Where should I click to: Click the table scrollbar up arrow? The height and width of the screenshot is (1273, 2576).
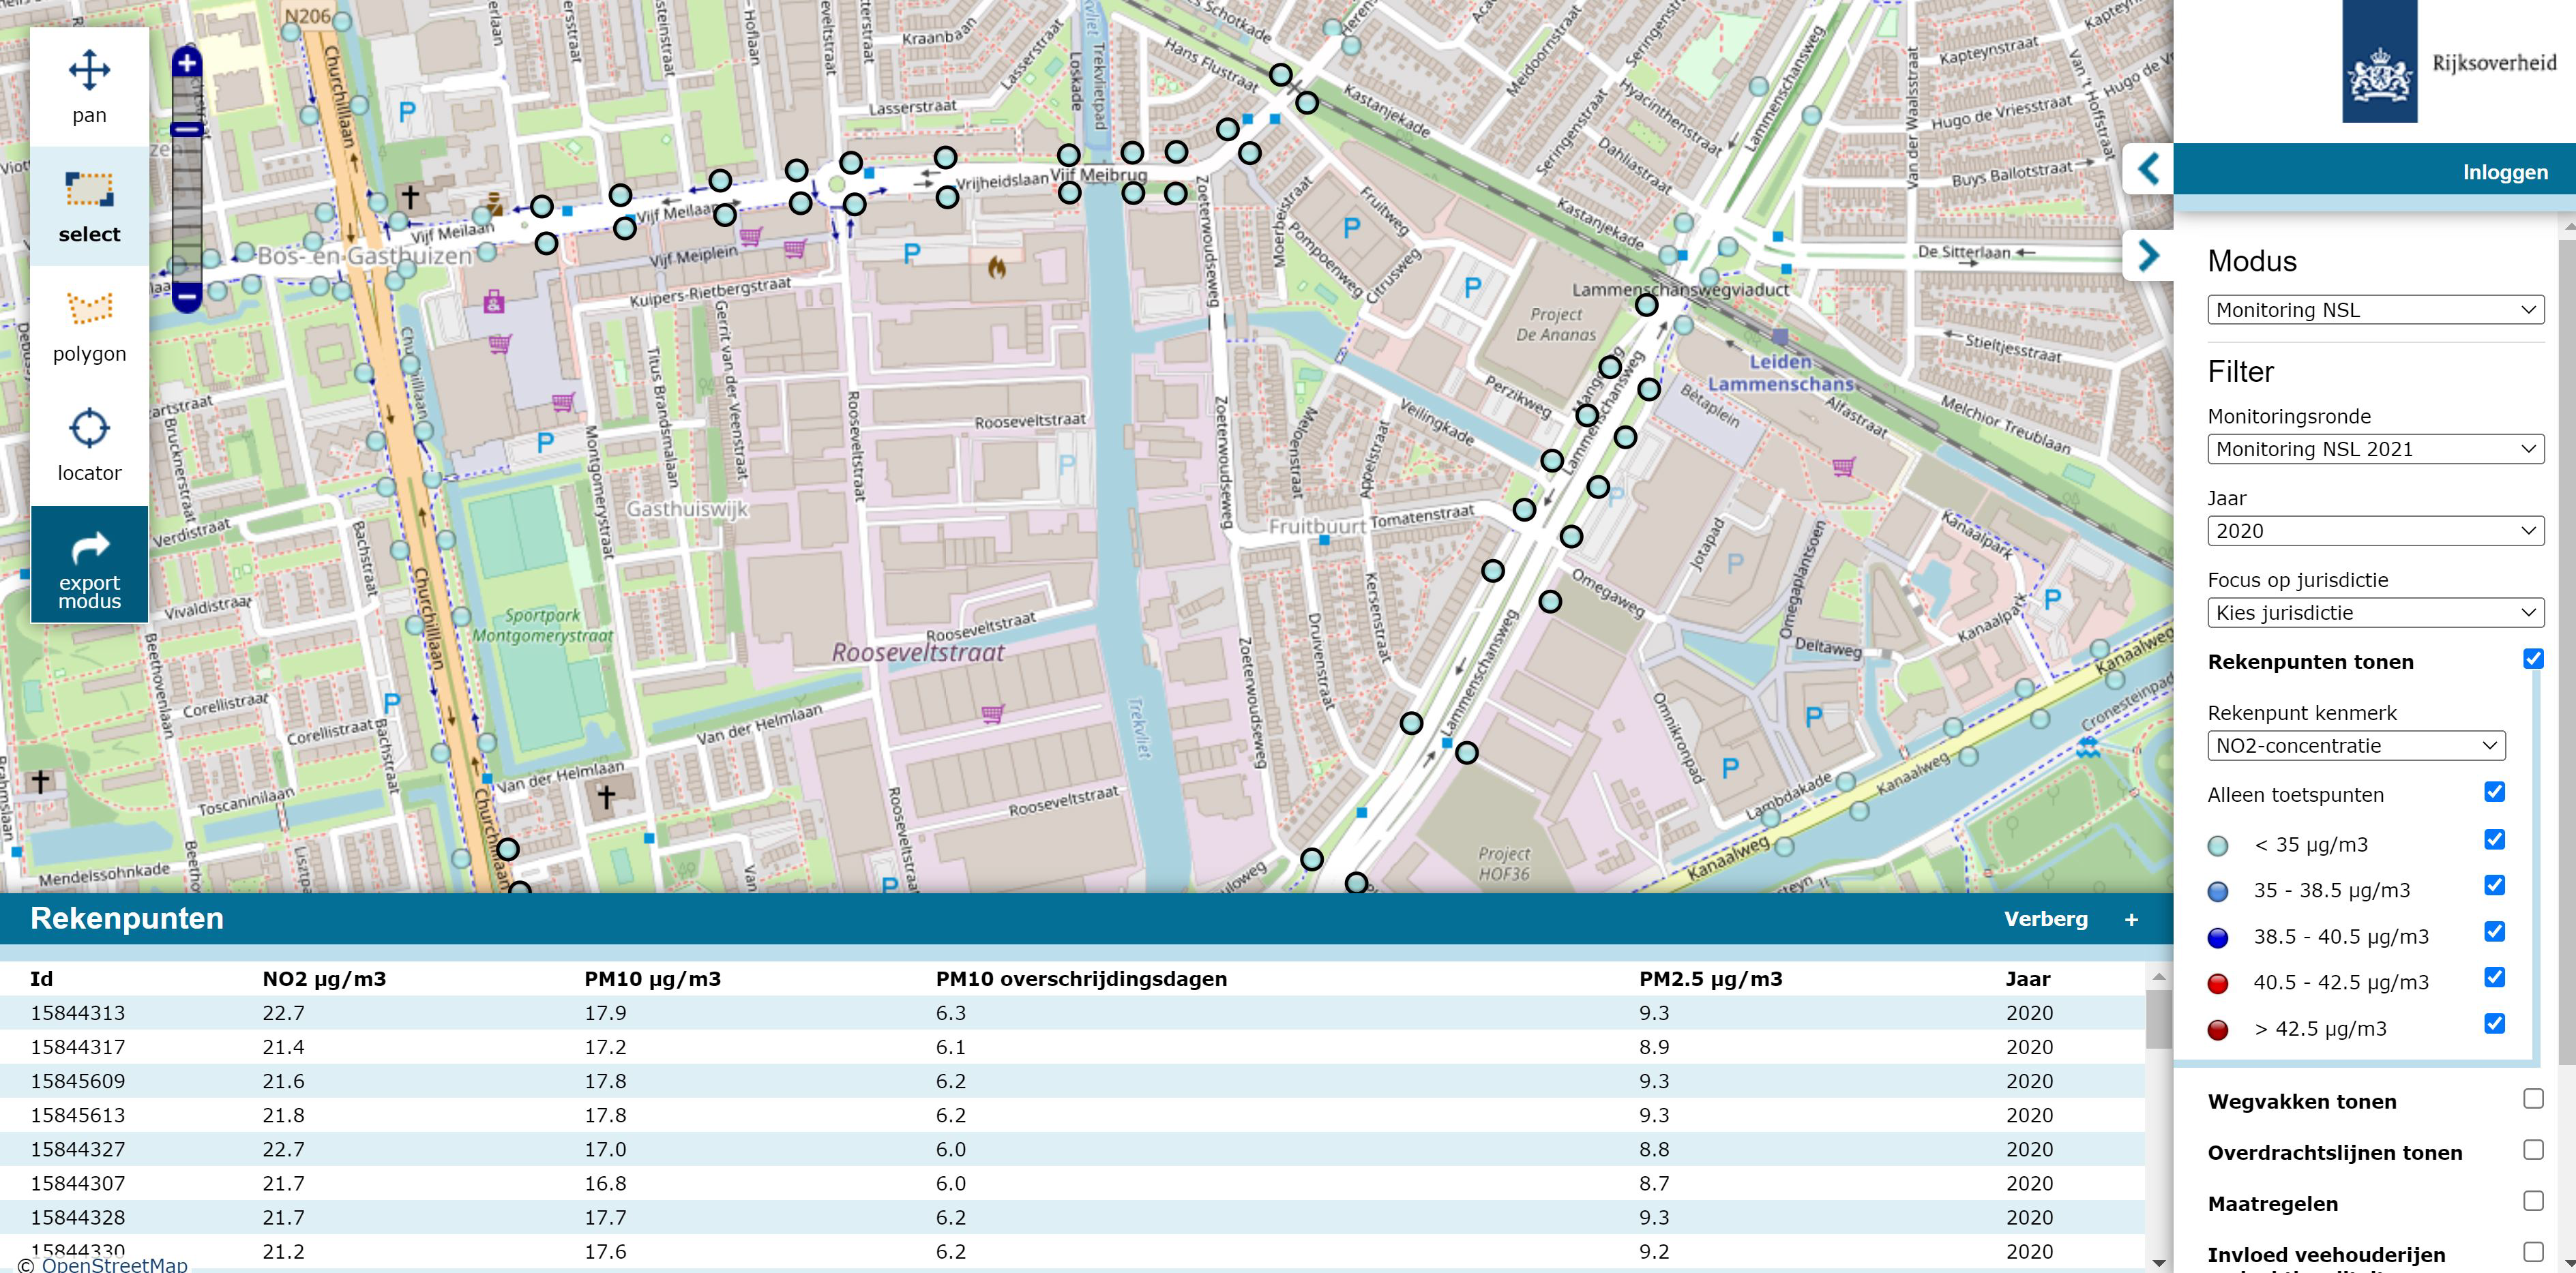pos(2158,976)
